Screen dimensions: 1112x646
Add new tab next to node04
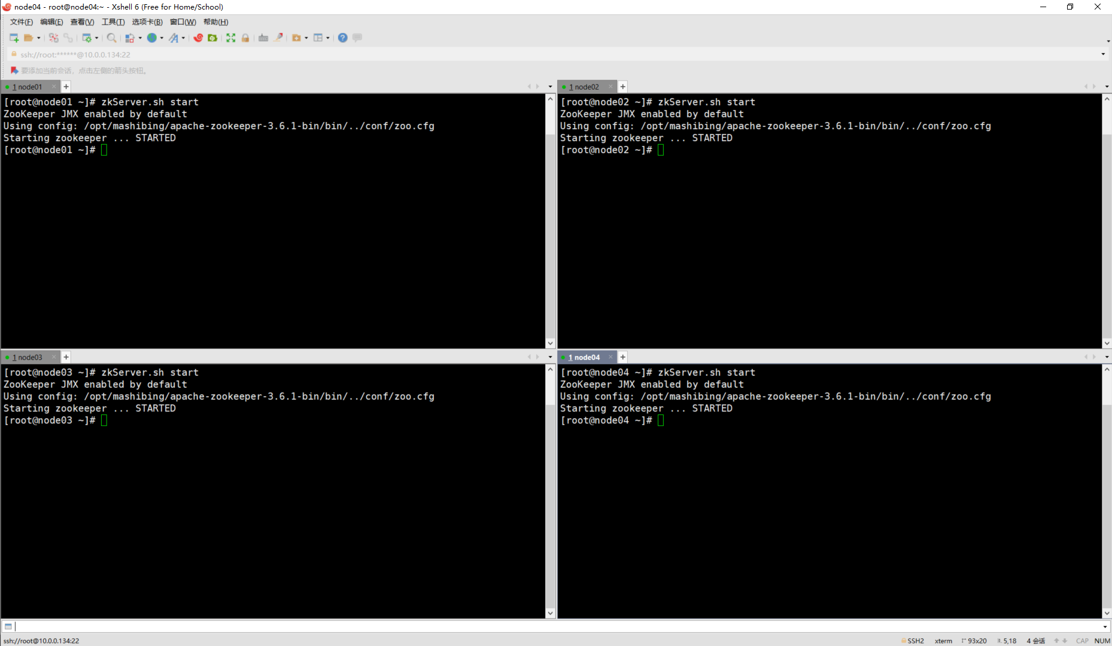click(623, 357)
